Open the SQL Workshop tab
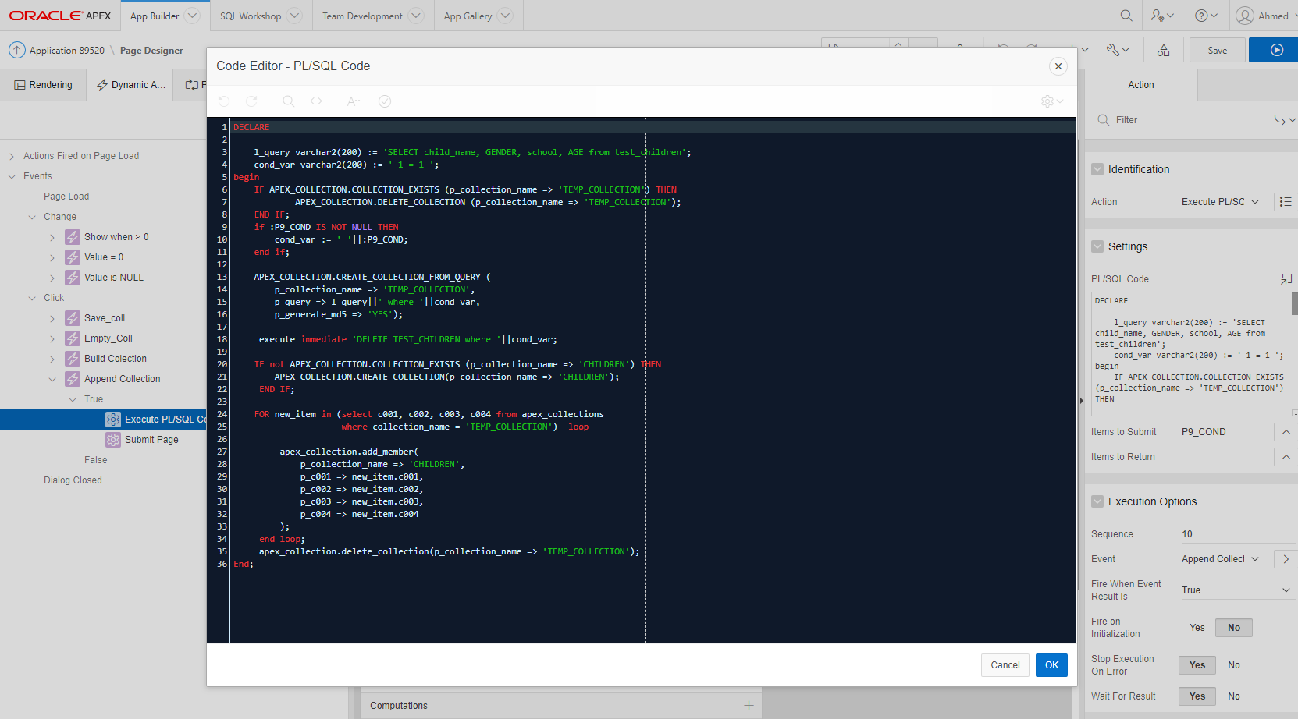 click(250, 16)
